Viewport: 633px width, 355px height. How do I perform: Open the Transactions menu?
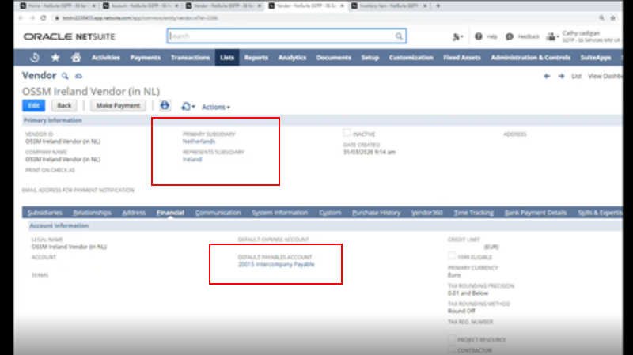(190, 58)
